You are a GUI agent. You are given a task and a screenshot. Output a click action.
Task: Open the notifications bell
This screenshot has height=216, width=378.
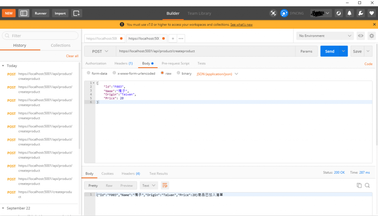point(350,13)
